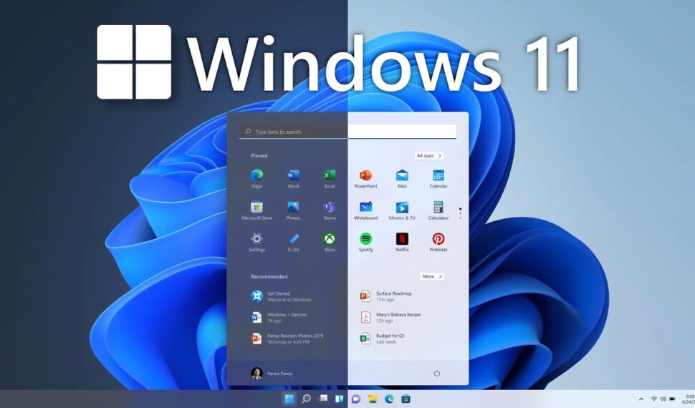
Task: Launch Word from the pinned apps
Action: tap(293, 175)
